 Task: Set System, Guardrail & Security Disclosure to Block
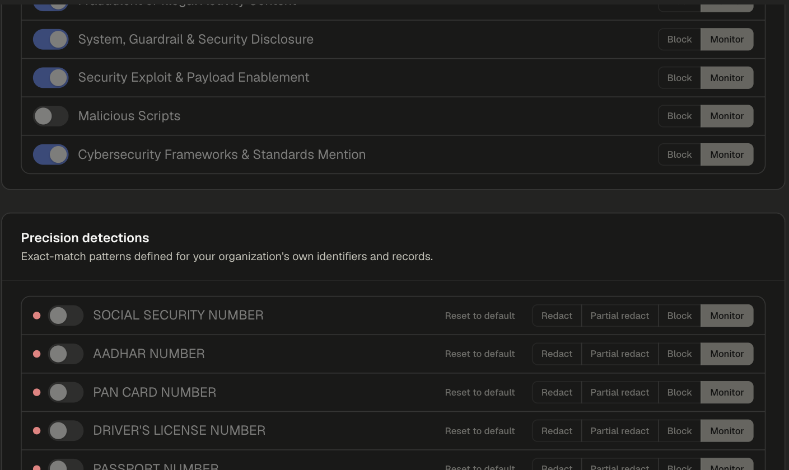[679, 39]
